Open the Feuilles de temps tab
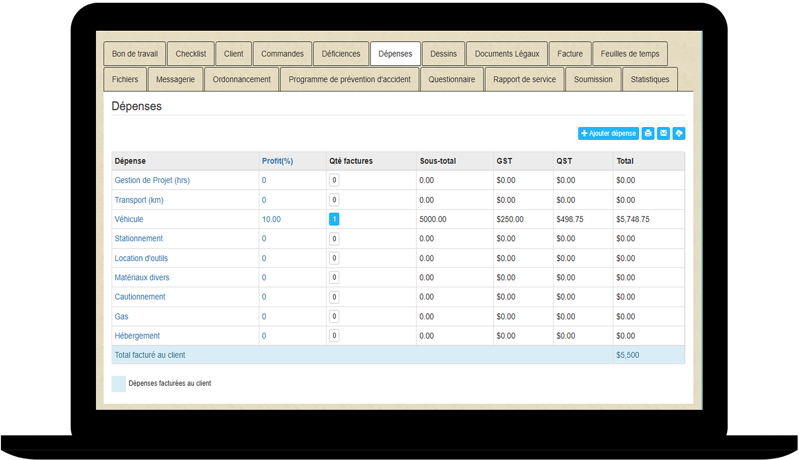This screenshot has height=460, width=799. (x=630, y=54)
